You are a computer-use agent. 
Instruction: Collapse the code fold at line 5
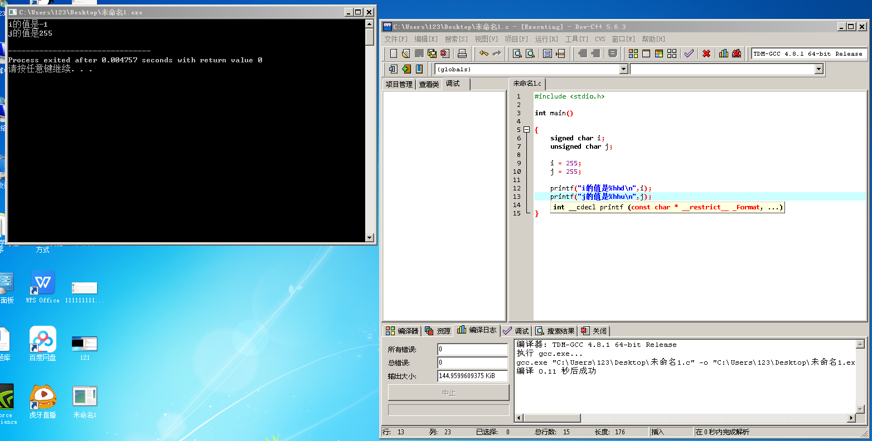pyautogui.click(x=526, y=130)
